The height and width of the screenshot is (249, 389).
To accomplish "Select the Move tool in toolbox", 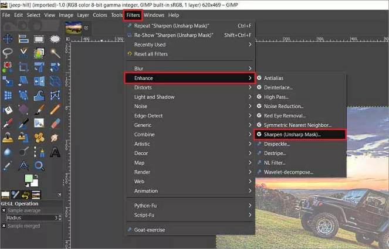I will pos(8,38).
